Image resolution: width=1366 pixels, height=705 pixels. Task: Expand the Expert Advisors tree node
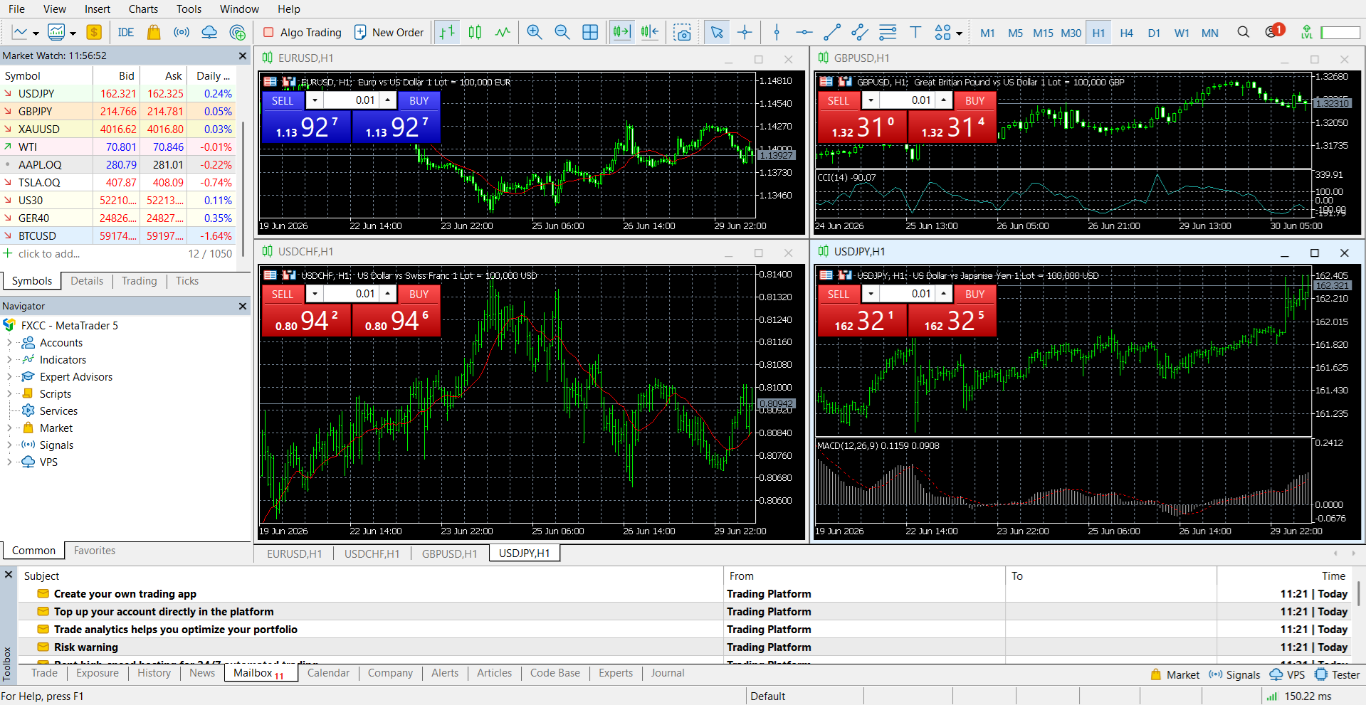9,377
